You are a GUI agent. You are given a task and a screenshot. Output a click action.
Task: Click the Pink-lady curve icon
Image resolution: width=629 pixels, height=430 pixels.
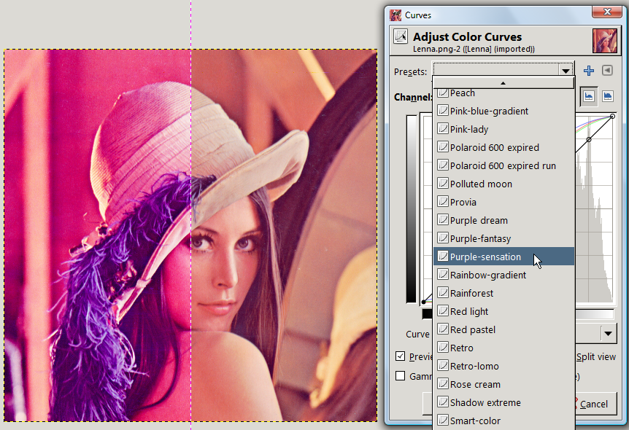443,128
